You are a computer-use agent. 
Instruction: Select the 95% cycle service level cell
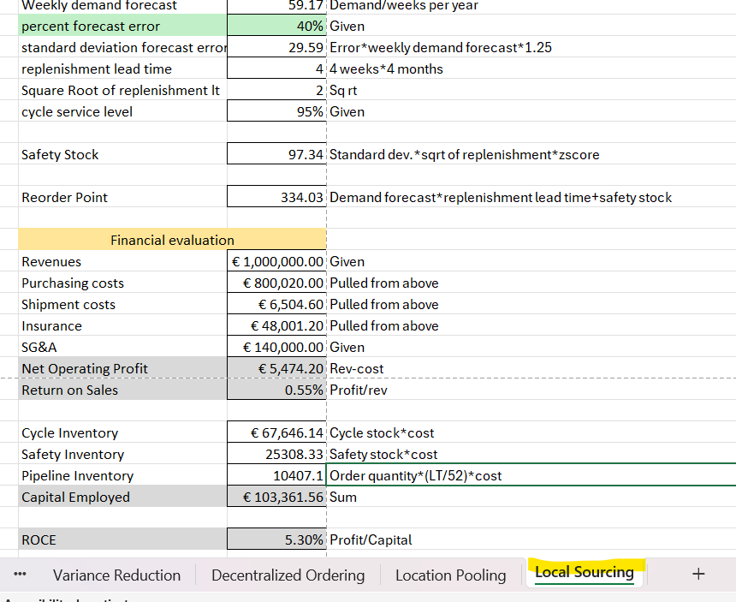point(276,112)
